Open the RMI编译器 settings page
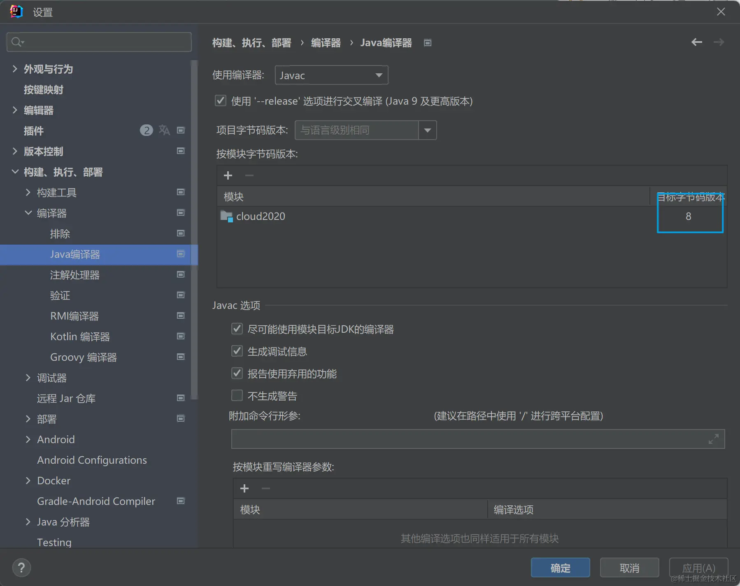 (74, 316)
